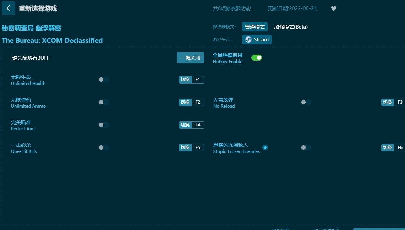
Task: Click the heart favorite icon in header
Action: [x=333, y=8]
